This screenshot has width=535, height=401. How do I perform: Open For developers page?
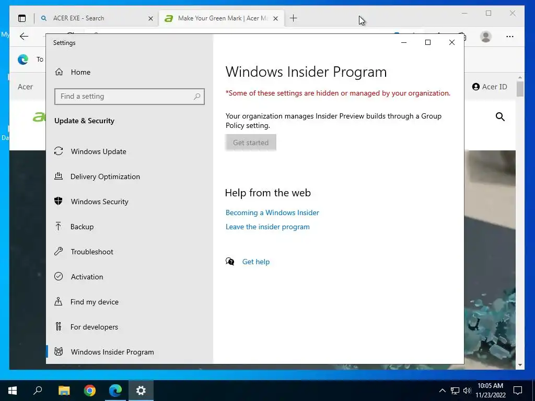(x=130, y=327)
